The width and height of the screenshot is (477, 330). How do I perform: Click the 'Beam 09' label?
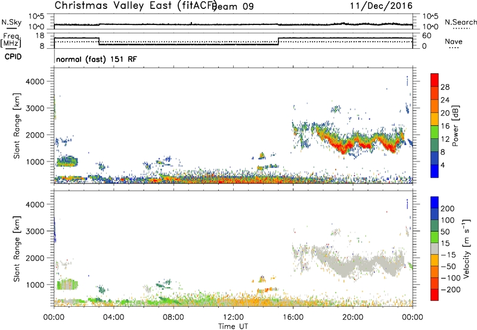coord(234,7)
